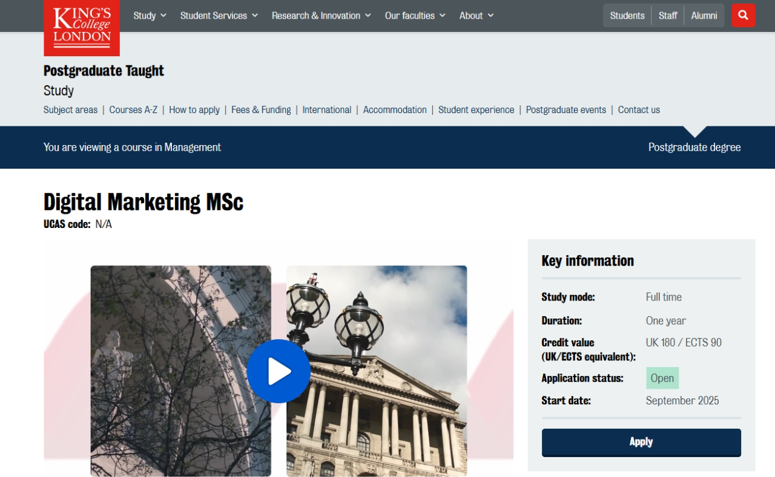Click the tree and statue video thumbnail
The height and width of the screenshot is (477, 775).
coord(181,371)
